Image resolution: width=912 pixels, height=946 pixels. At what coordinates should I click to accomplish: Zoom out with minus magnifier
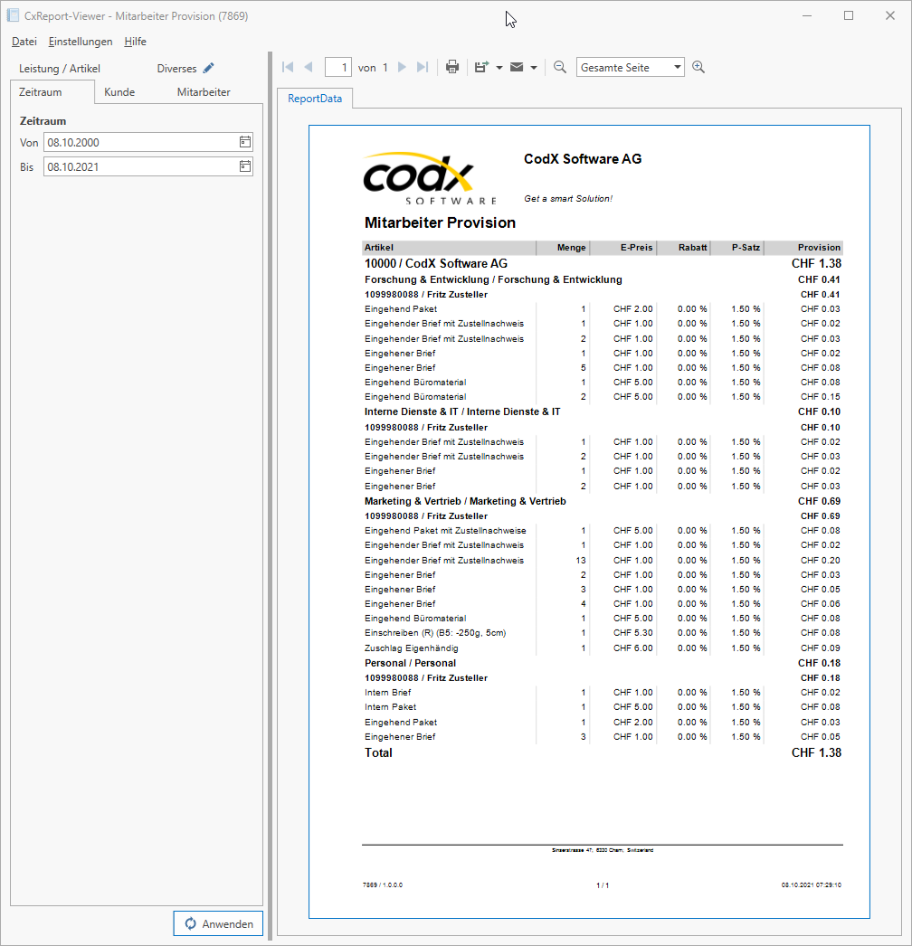click(560, 67)
